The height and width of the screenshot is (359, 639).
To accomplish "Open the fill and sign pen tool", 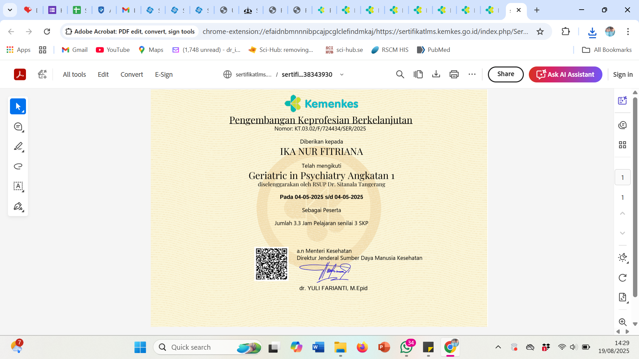I will click(18, 206).
